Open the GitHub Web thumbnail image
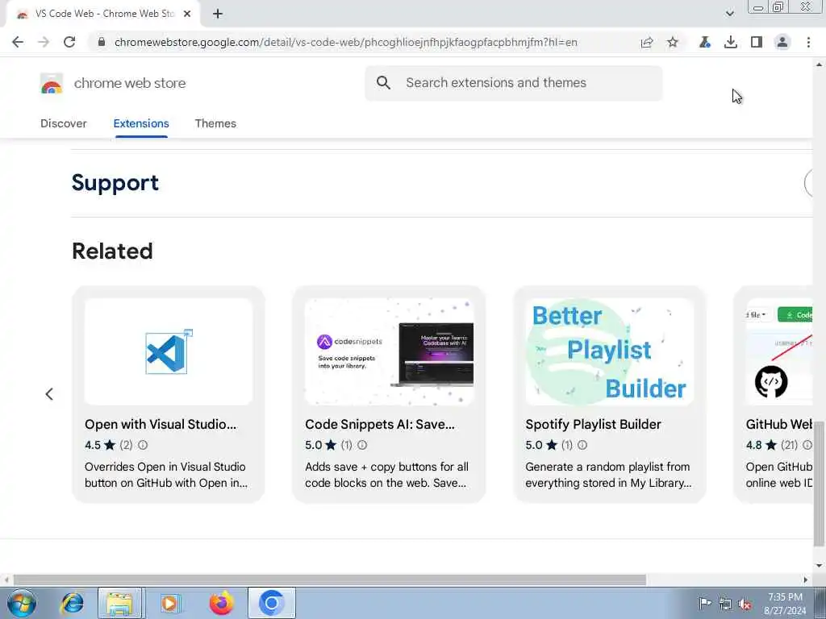This screenshot has width=826, height=619. pos(779,351)
